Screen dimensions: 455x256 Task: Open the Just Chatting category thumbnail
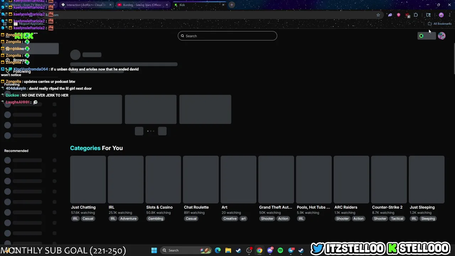pos(88,179)
